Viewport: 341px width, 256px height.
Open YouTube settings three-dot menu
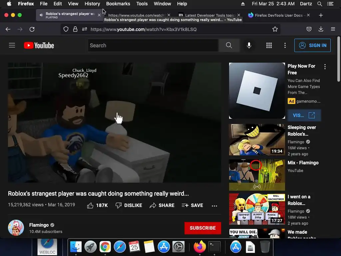pos(285,45)
